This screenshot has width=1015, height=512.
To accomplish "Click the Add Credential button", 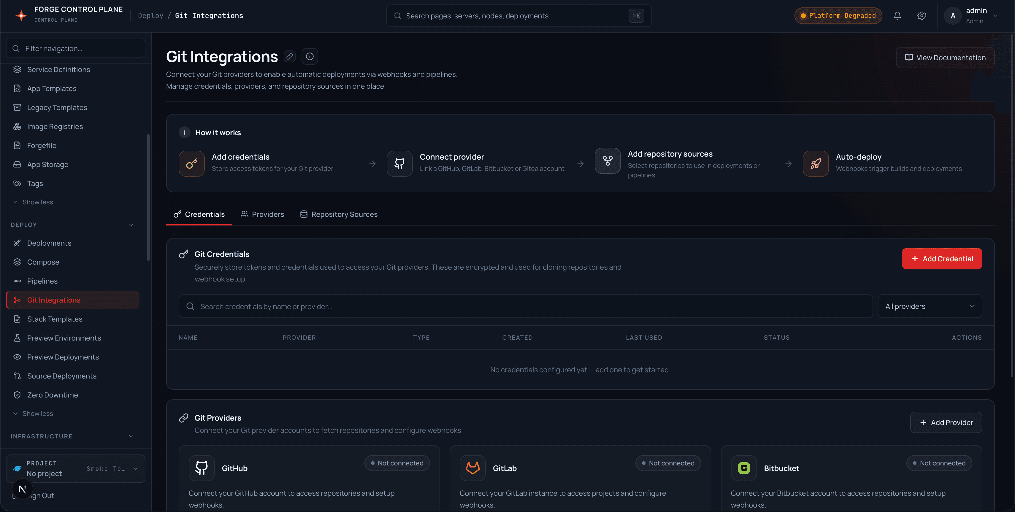I will [942, 259].
